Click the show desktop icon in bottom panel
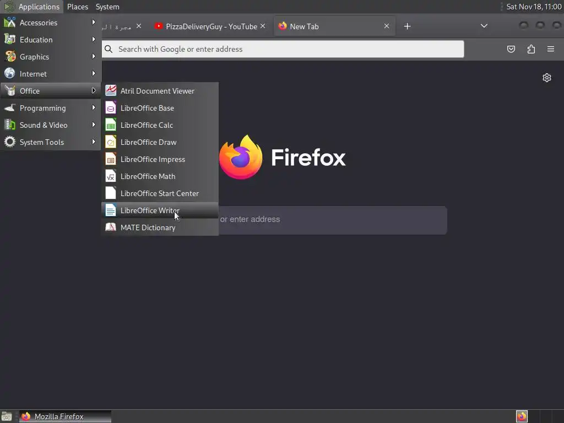The image size is (564, 423). (x=7, y=416)
